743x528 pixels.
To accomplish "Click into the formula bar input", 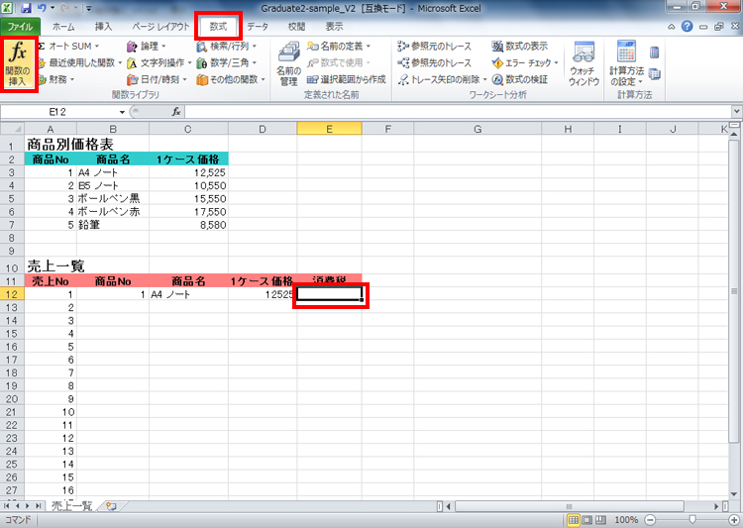I will coord(459,112).
